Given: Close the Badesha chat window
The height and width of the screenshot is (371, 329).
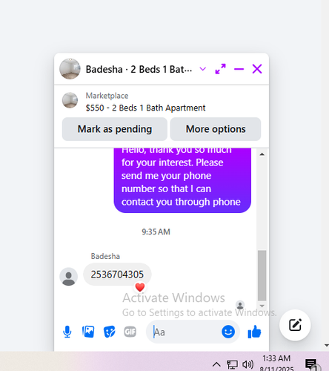Looking at the screenshot, I should 257,69.
